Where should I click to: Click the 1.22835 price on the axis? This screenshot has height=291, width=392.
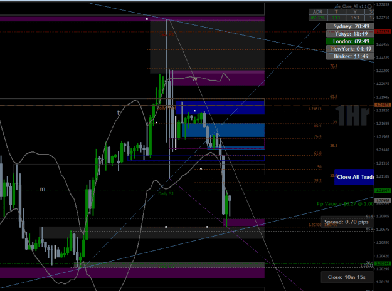coord(383,4)
